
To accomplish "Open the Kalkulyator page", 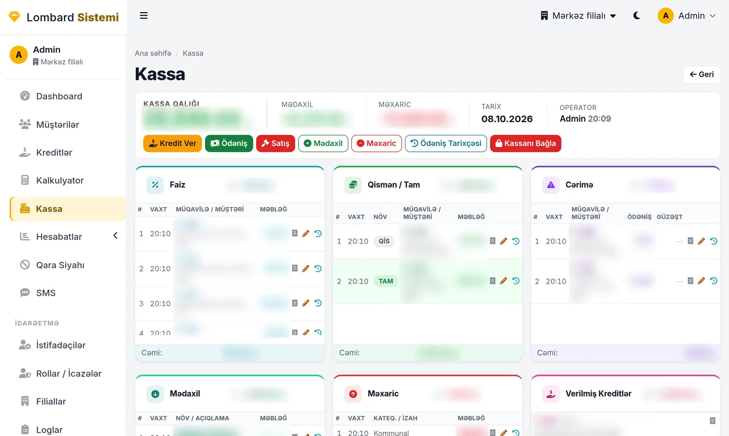I will pyautogui.click(x=68, y=181).
